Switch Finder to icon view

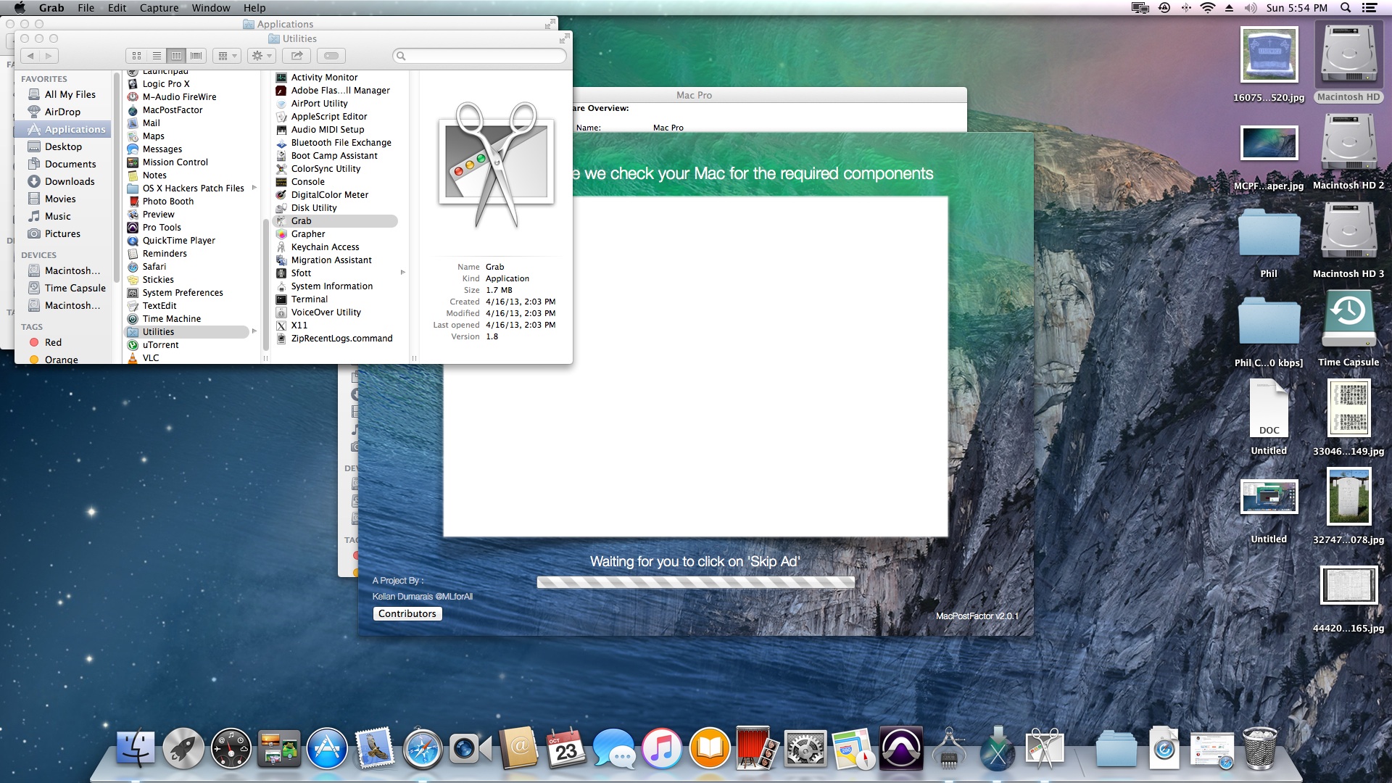[136, 56]
